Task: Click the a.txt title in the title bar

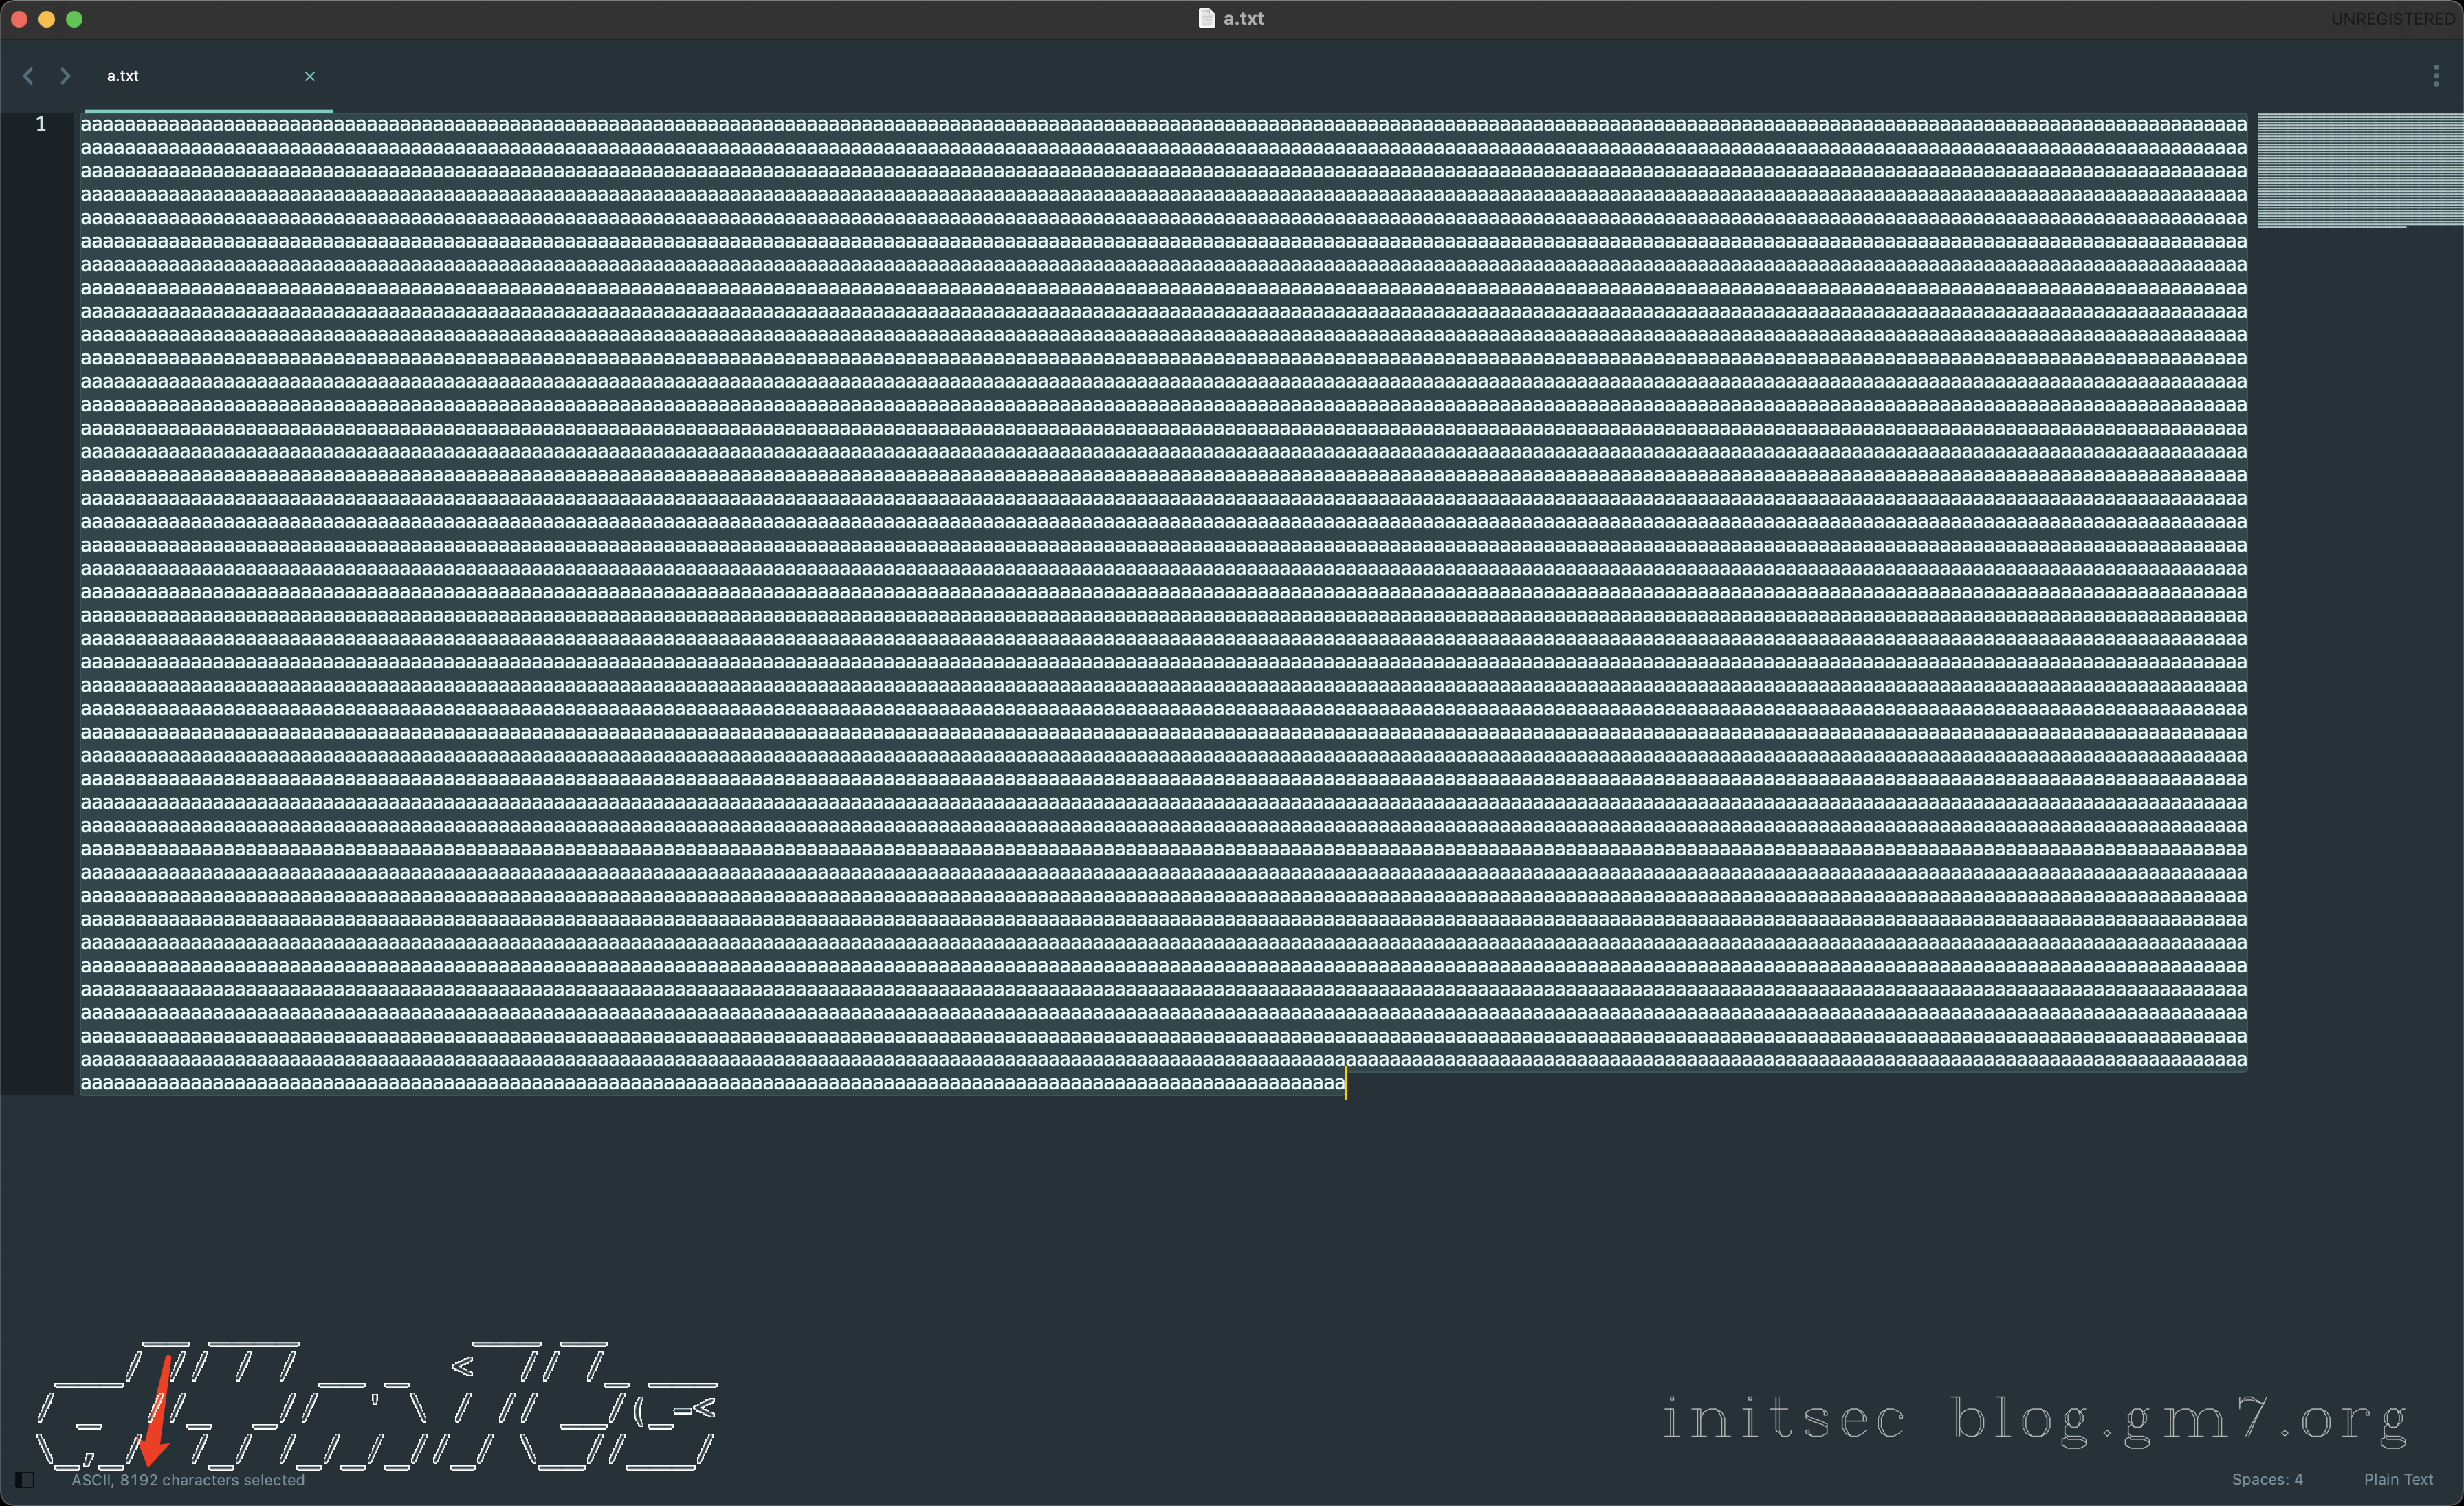Action: (x=1242, y=18)
